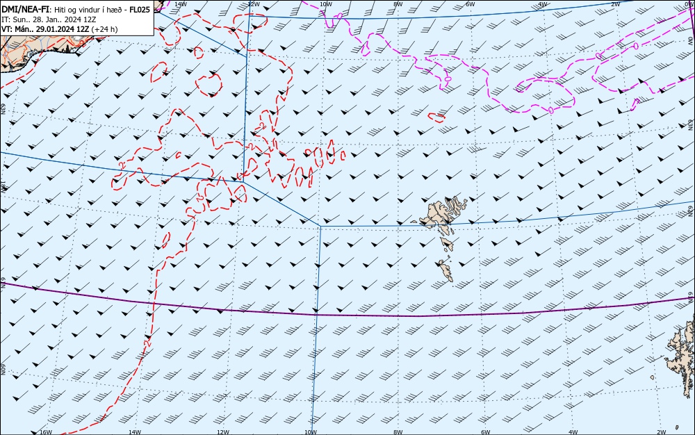The width and height of the screenshot is (695, 435).
Task: Click the '(+24 h)' forecast offset text
Action: point(105,29)
